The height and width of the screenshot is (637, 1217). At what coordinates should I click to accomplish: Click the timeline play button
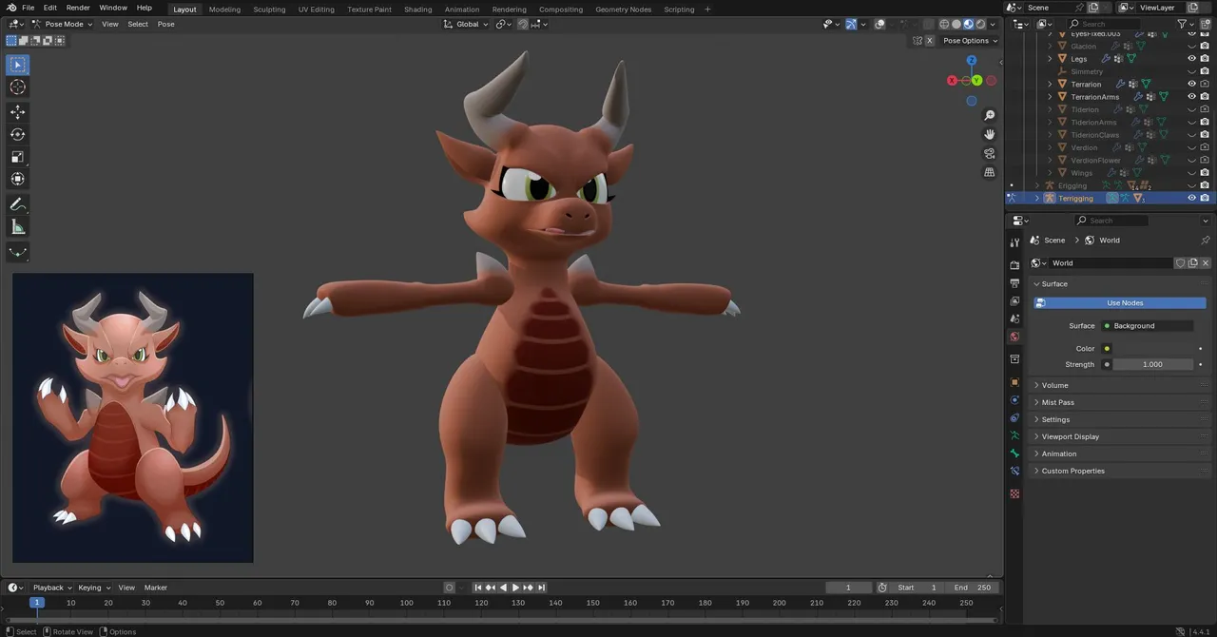515,588
